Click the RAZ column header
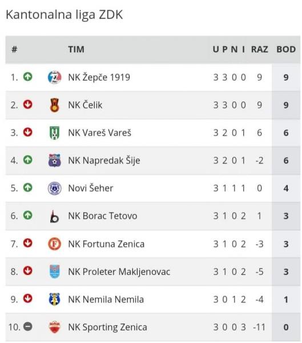The width and height of the screenshot is (302, 343). click(259, 49)
